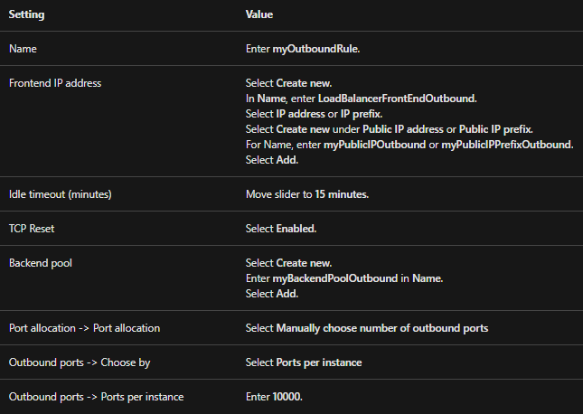Select the Frontend IP address label

click(55, 83)
